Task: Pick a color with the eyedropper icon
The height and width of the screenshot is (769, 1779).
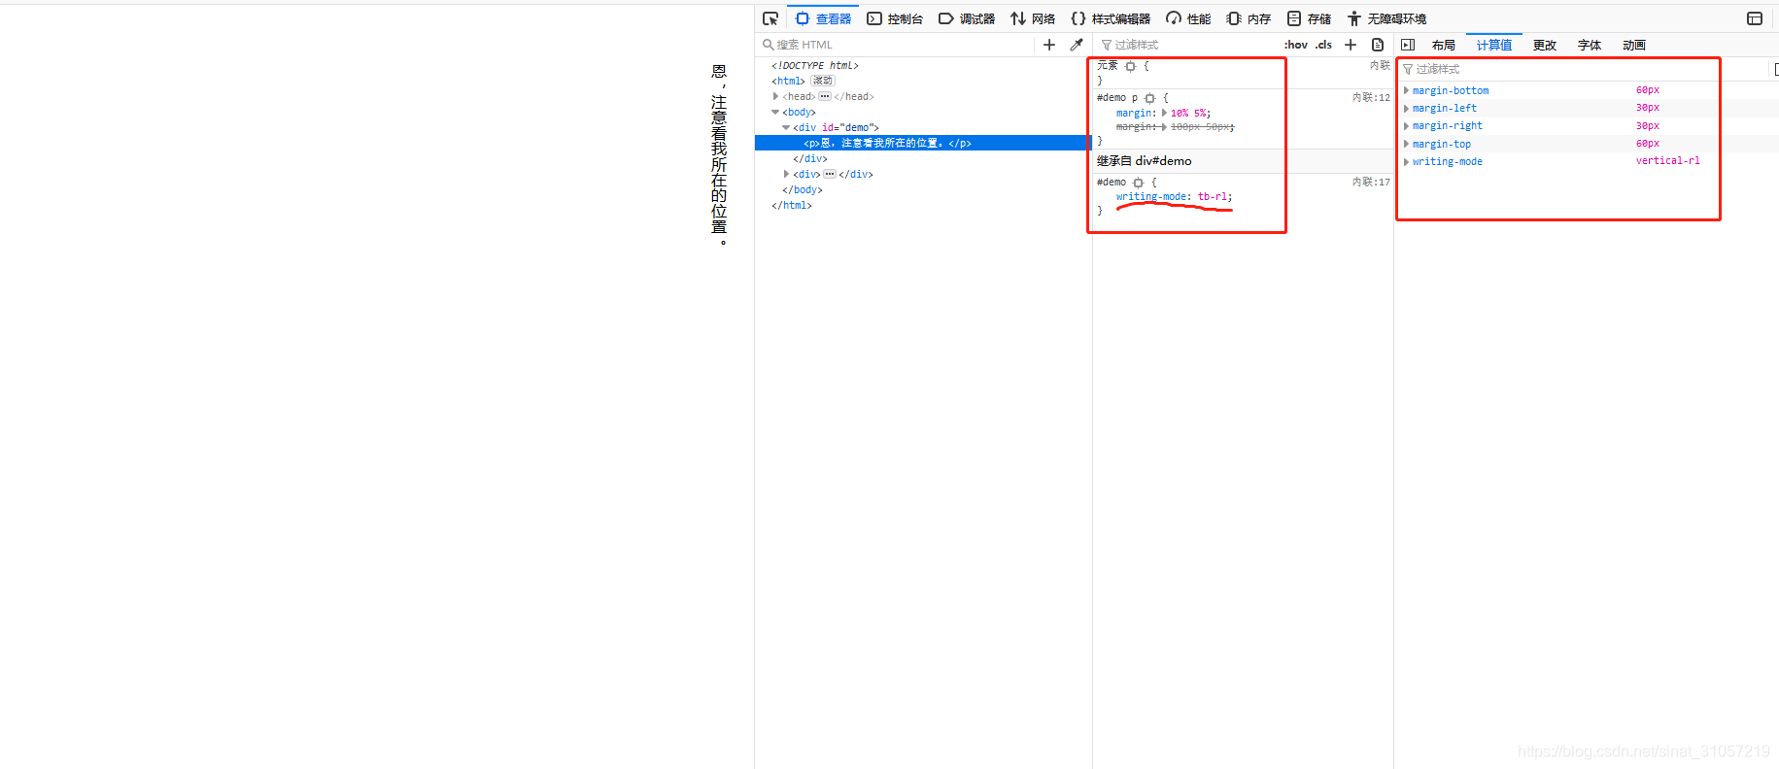Action: pyautogui.click(x=1077, y=45)
